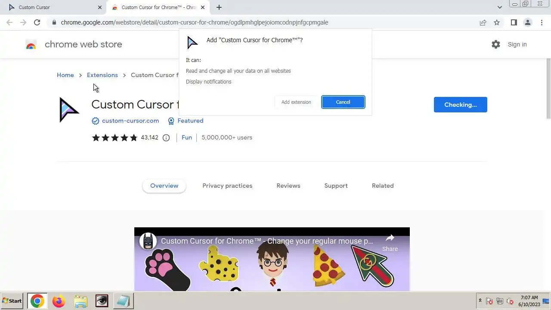Close the Custom Cursor for Chrome tab
This screenshot has height=310, width=551.
[203, 7]
